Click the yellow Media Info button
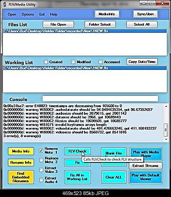 tap(21, 151)
